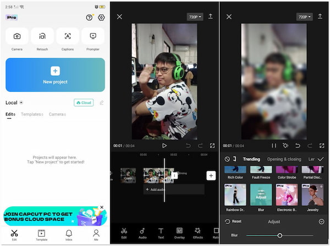Select the video clip in timeline
This screenshot has height=246, width=330.
click(x=159, y=175)
